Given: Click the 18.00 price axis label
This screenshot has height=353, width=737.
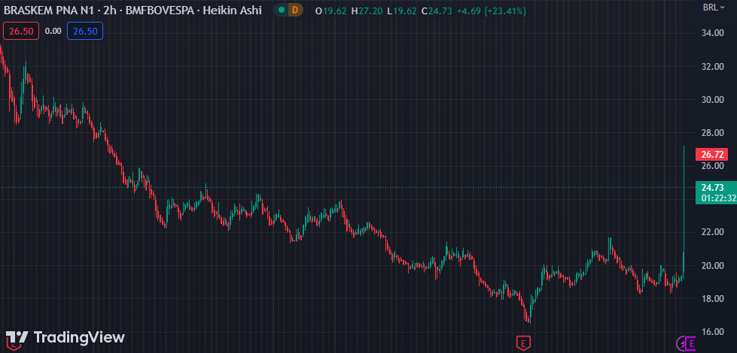Looking at the screenshot, I should point(711,299).
